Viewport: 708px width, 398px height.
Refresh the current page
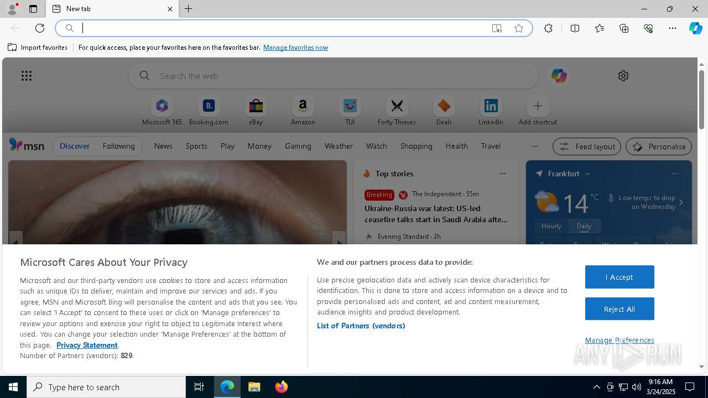coord(40,28)
